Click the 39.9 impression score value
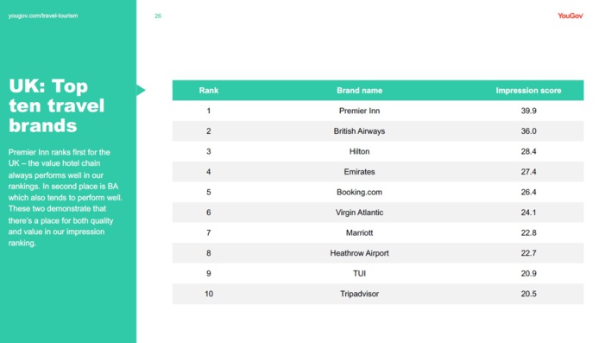Image resolution: width=599 pixels, height=343 pixels. pos(528,111)
